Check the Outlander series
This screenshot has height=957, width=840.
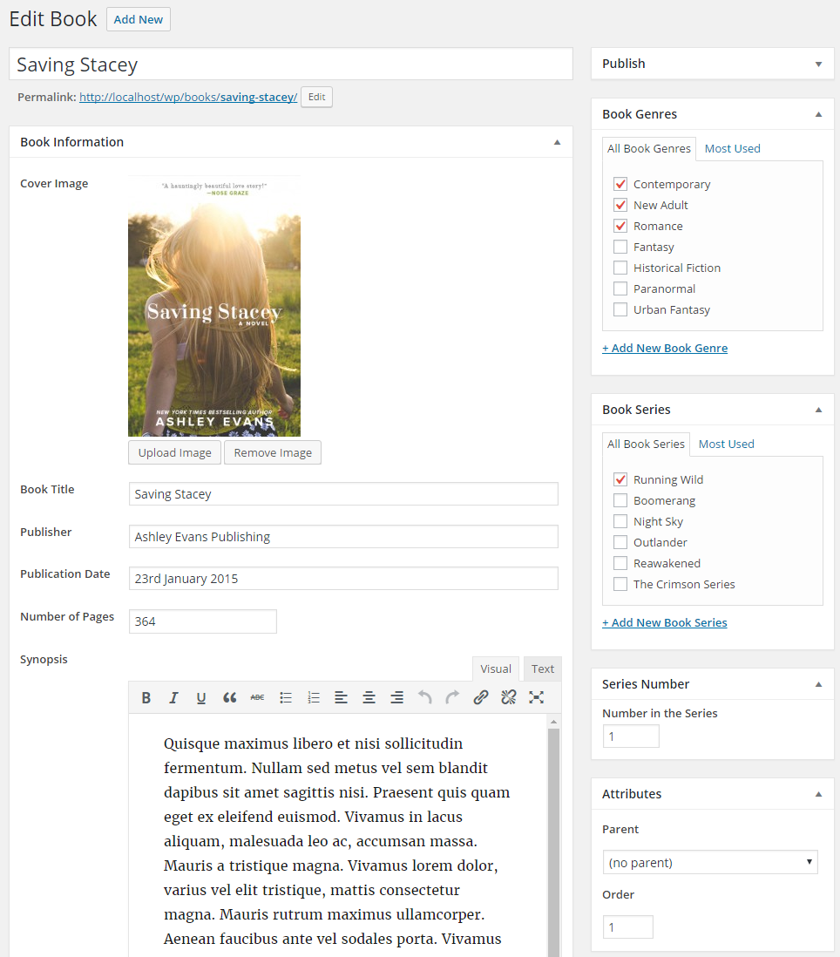[620, 542]
